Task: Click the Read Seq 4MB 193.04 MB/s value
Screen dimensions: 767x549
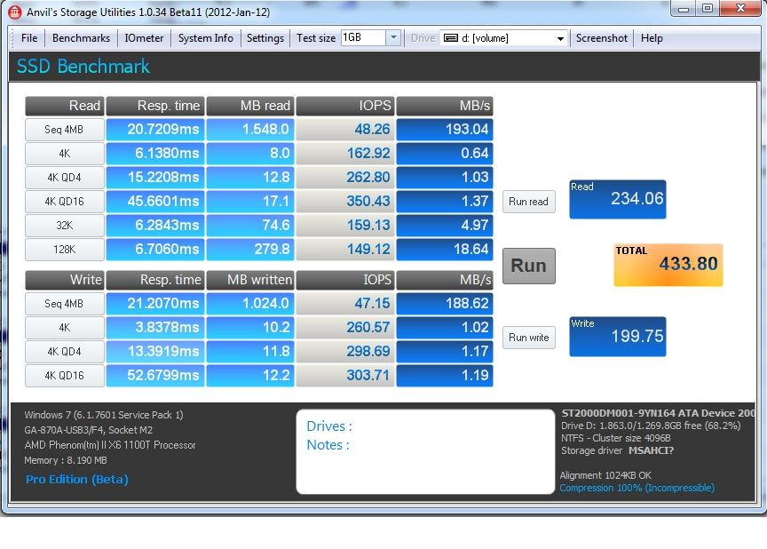Action: [x=445, y=130]
